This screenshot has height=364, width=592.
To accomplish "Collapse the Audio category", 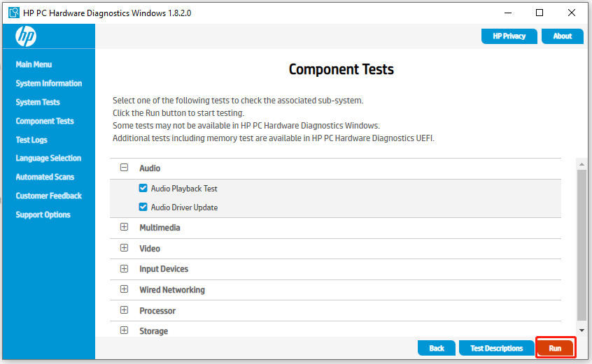I will coord(125,168).
